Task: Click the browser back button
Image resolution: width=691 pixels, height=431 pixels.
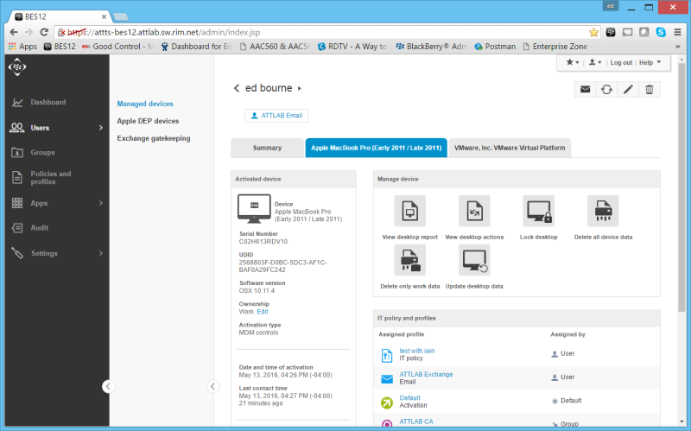Action: (14, 32)
